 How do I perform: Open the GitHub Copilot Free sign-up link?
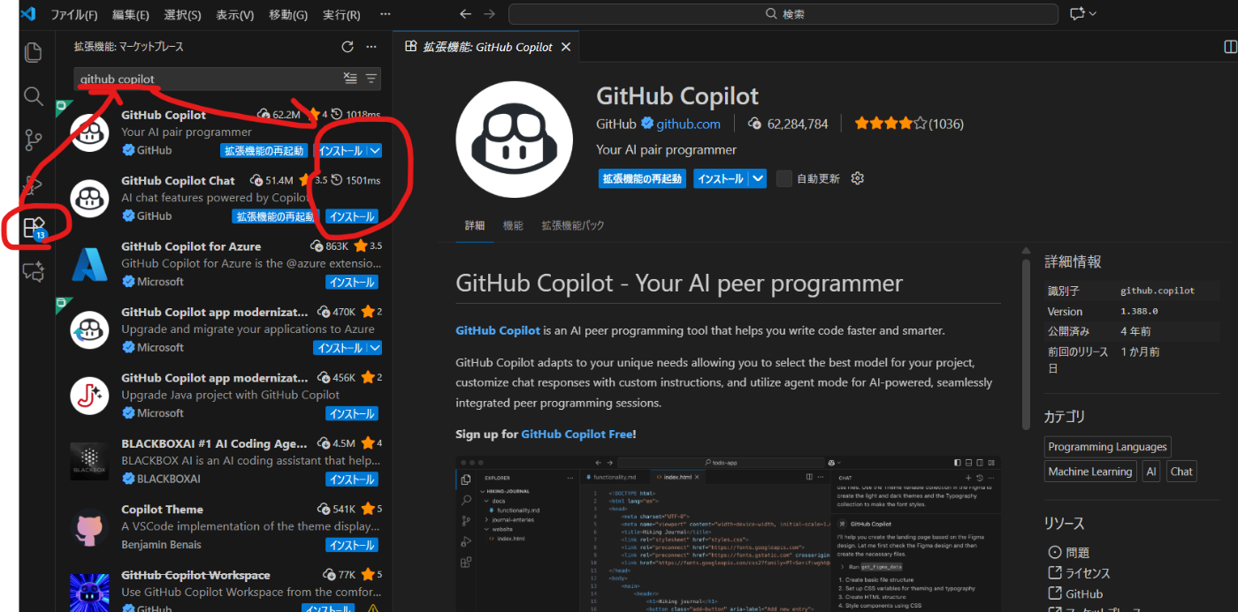pos(577,434)
